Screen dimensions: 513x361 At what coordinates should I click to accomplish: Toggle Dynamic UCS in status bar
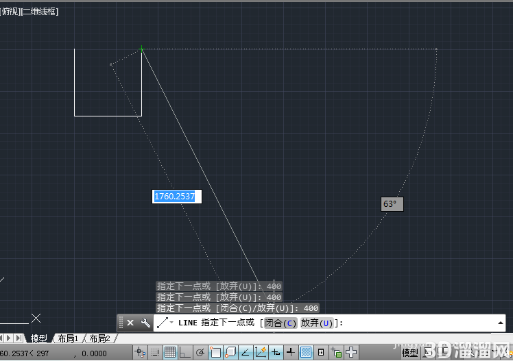[261, 353]
